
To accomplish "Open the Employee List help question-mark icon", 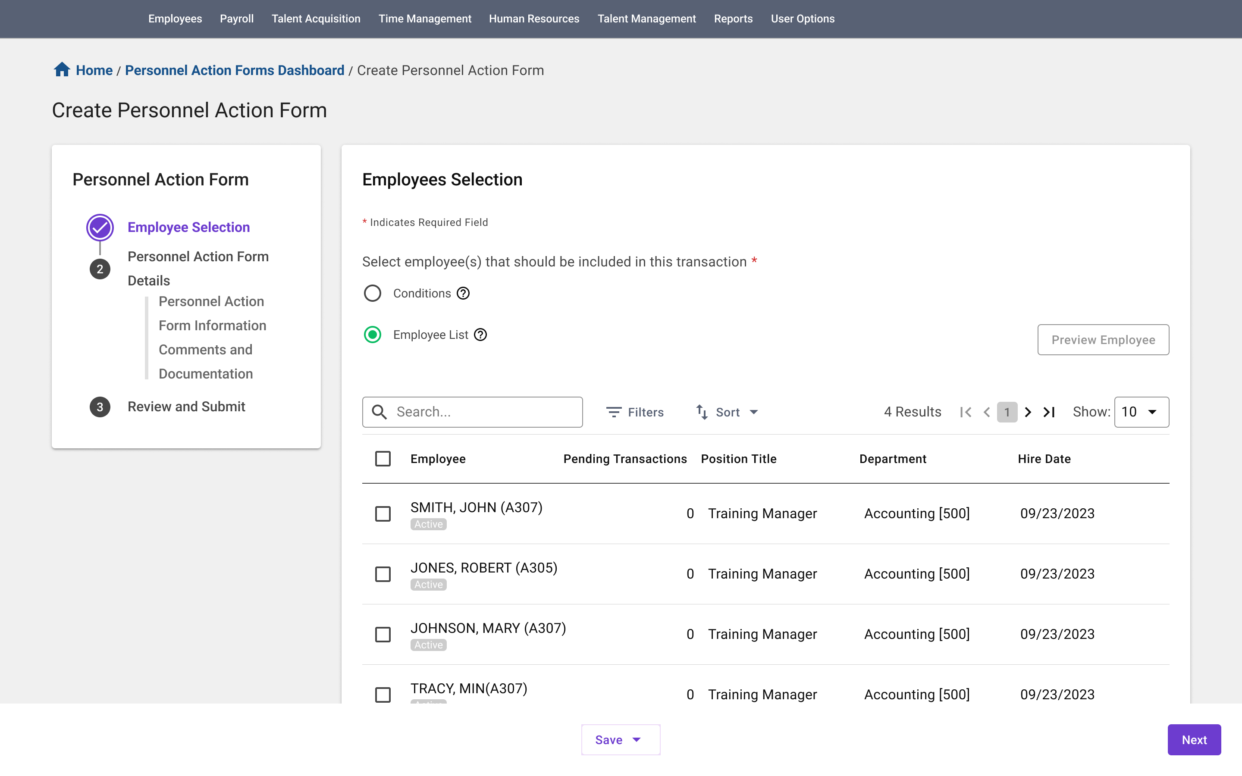I will (x=480, y=335).
